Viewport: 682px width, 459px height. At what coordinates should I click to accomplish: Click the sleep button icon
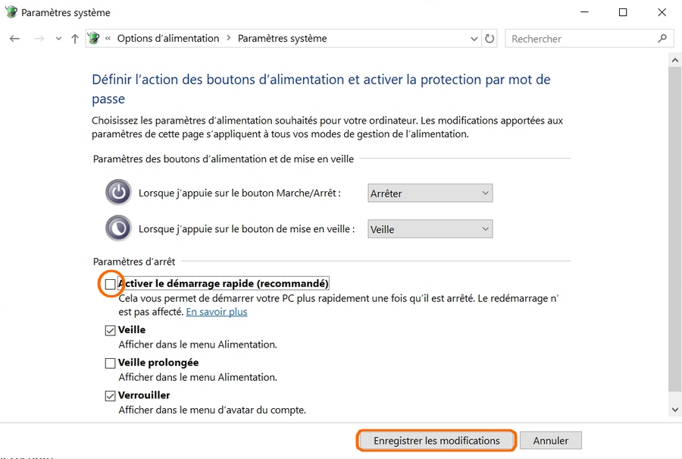click(x=118, y=228)
